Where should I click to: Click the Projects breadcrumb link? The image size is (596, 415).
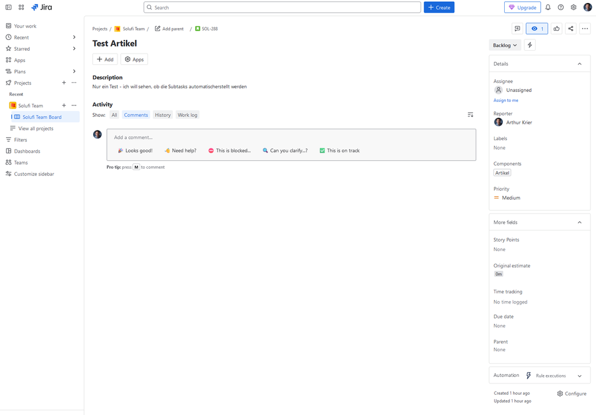coord(100,29)
